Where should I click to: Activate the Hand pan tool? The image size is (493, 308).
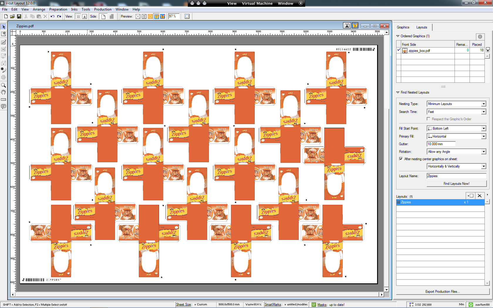4,92
